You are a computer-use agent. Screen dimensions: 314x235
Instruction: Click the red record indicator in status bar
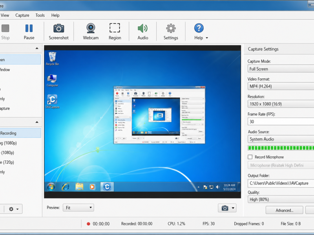click(x=88, y=224)
